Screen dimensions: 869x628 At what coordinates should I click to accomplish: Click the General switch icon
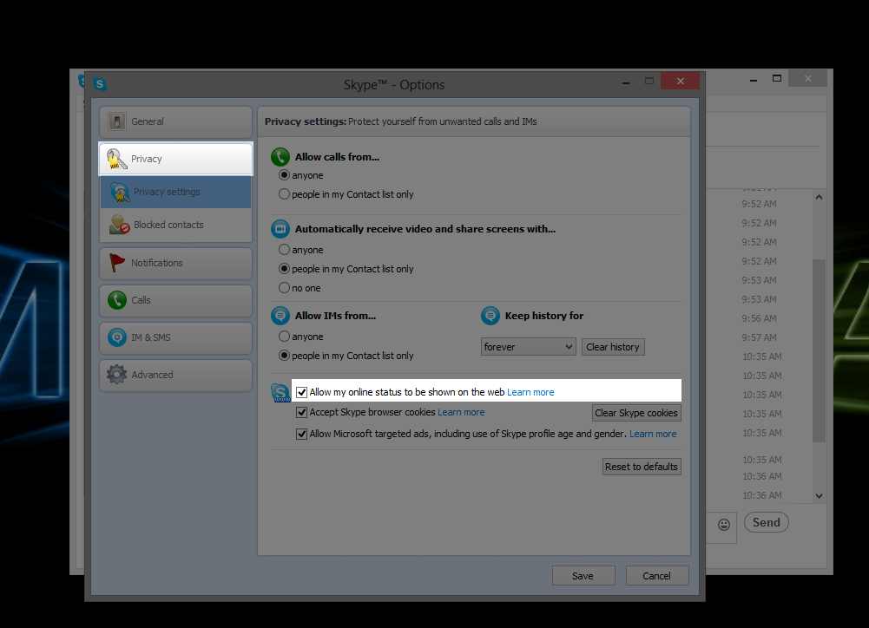tap(117, 121)
